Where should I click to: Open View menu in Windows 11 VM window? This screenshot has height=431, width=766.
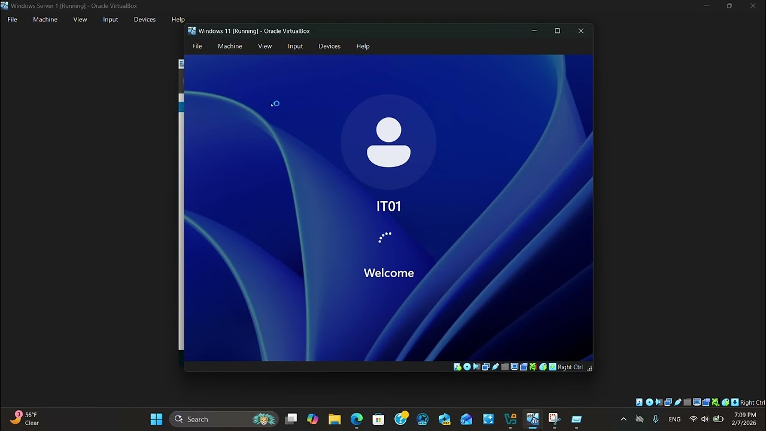(265, 46)
